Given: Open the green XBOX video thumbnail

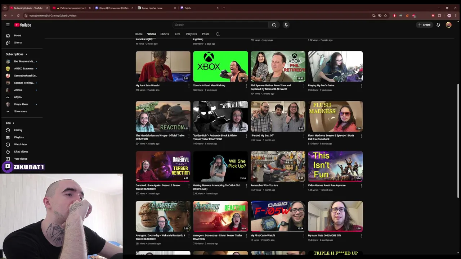Looking at the screenshot, I should [x=220, y=66].
